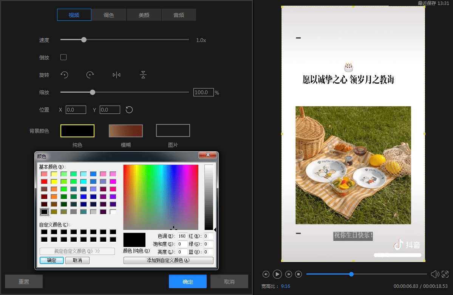This screenshot has width=453, height=295.
Task: Reset position with the circular arrow icon
Action: click(129, 110)
